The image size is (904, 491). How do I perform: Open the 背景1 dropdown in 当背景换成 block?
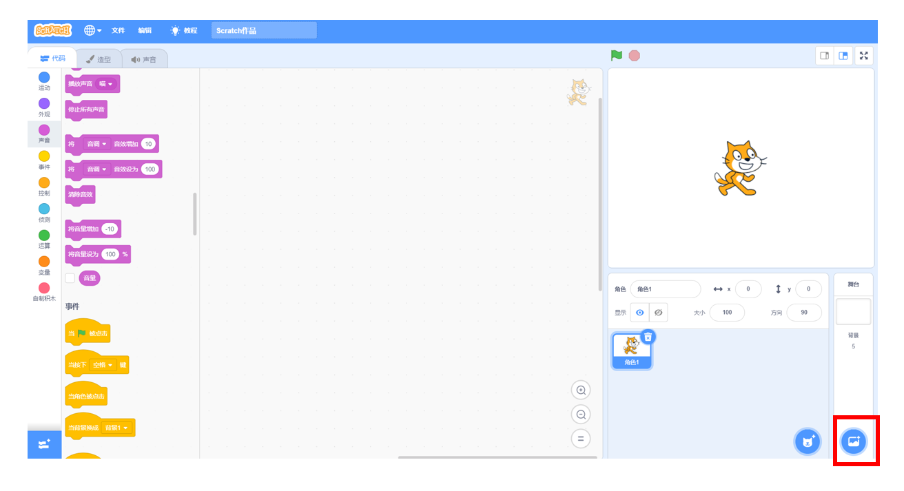point(116,428)
